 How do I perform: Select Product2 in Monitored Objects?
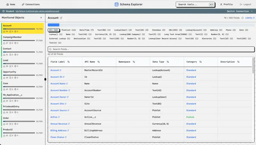point(22,132)
